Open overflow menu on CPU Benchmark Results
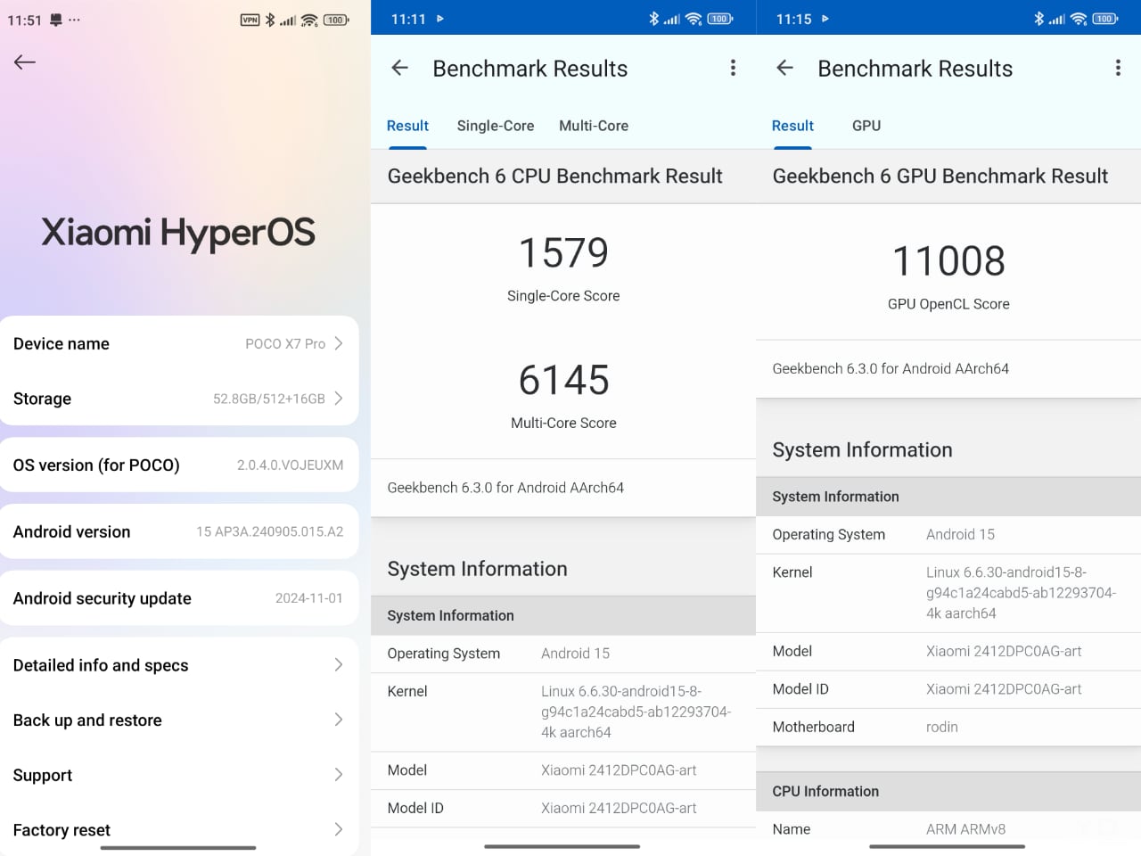Image resolution: width=1141 pixels, height=856 pixels. tap(733, 69)
